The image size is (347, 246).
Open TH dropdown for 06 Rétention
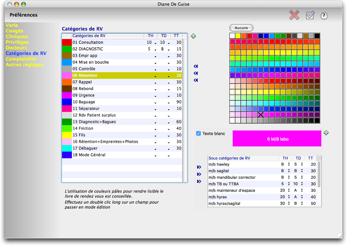155,76
